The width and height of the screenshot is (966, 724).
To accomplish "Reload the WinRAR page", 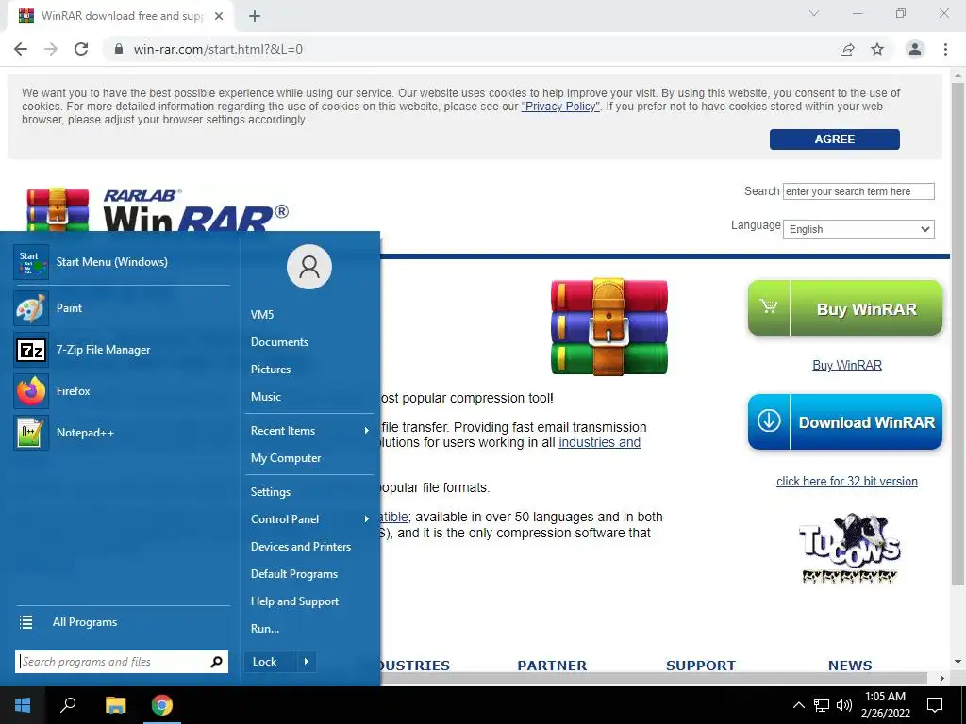I will pos(81,49).
